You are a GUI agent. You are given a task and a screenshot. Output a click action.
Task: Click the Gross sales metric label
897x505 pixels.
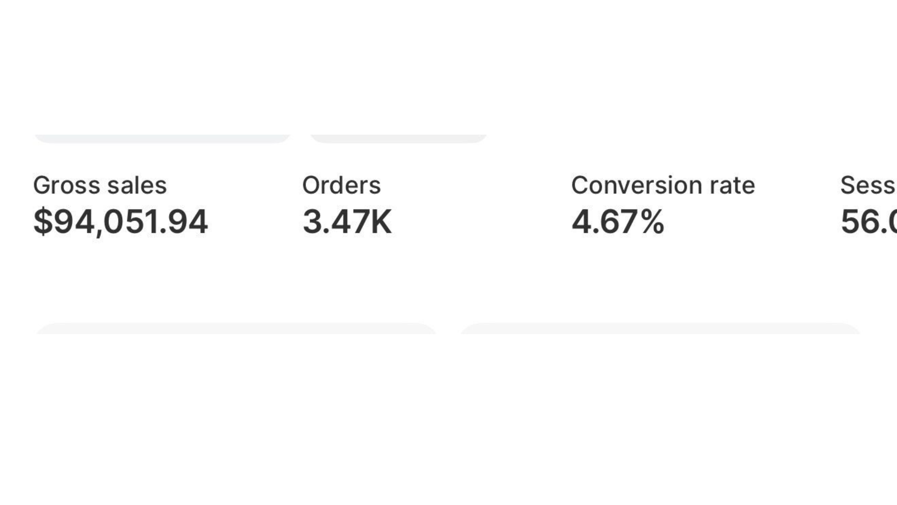pos(100,185)
